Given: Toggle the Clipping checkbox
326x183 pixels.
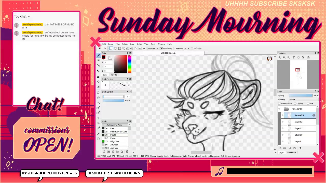Looking at the screenshot, I should tap(295, 103).
